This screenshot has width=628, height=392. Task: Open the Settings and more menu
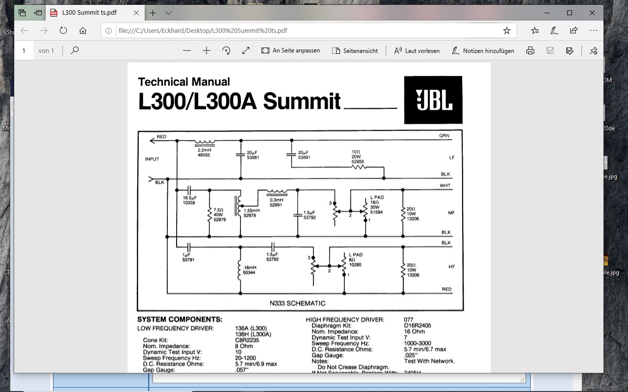[x=593, y=30]
